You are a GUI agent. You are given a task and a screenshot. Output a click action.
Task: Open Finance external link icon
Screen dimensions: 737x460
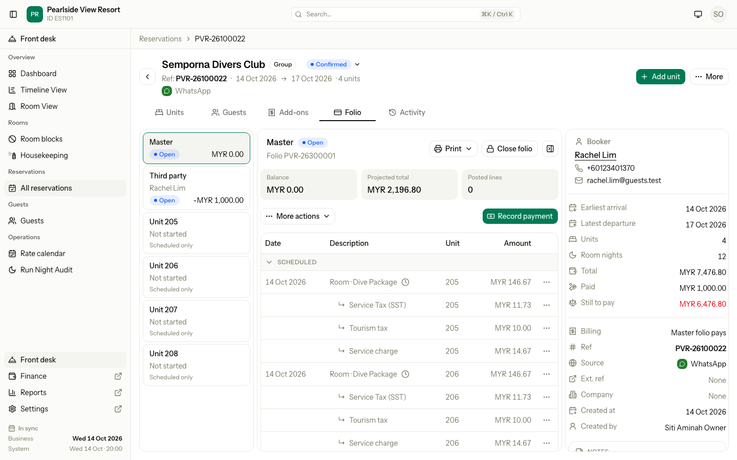tap(118, 376)
